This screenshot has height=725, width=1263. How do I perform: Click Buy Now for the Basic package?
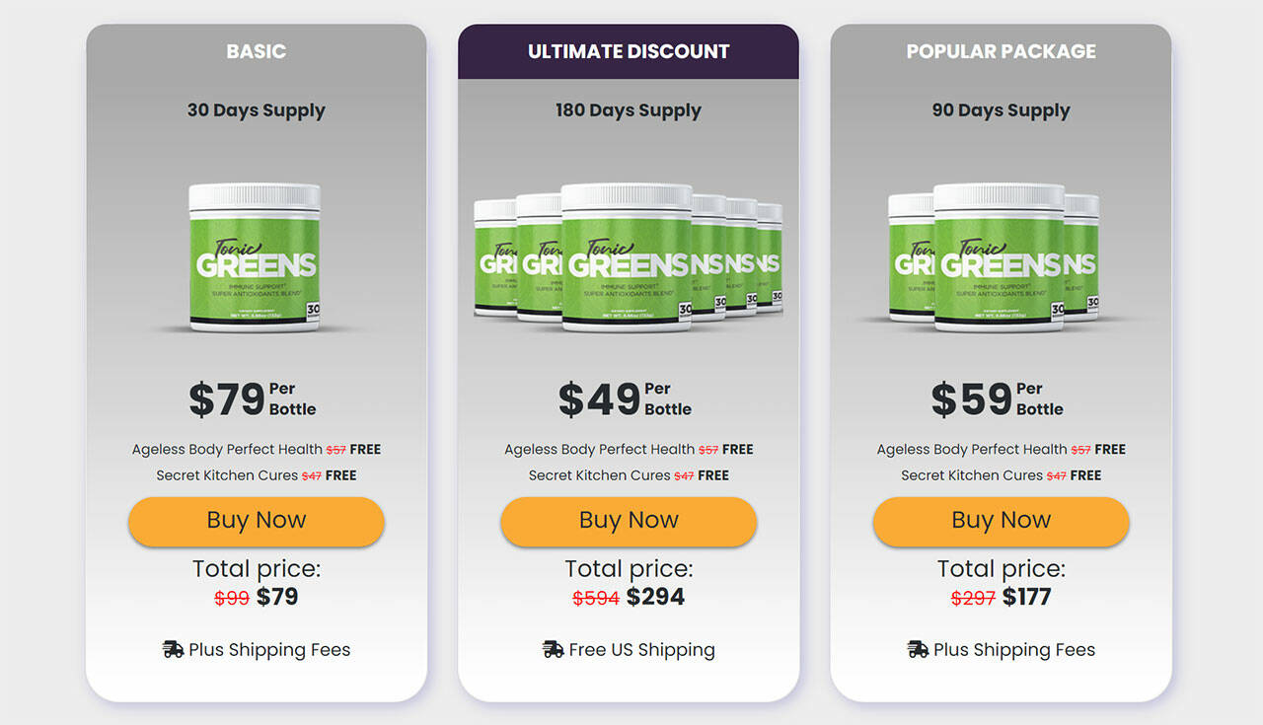pos(257,521)
